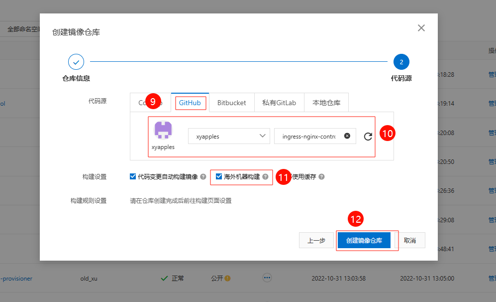Click the completed 仓库信息 step circle
Screen dimensions: 496x302
76,62
